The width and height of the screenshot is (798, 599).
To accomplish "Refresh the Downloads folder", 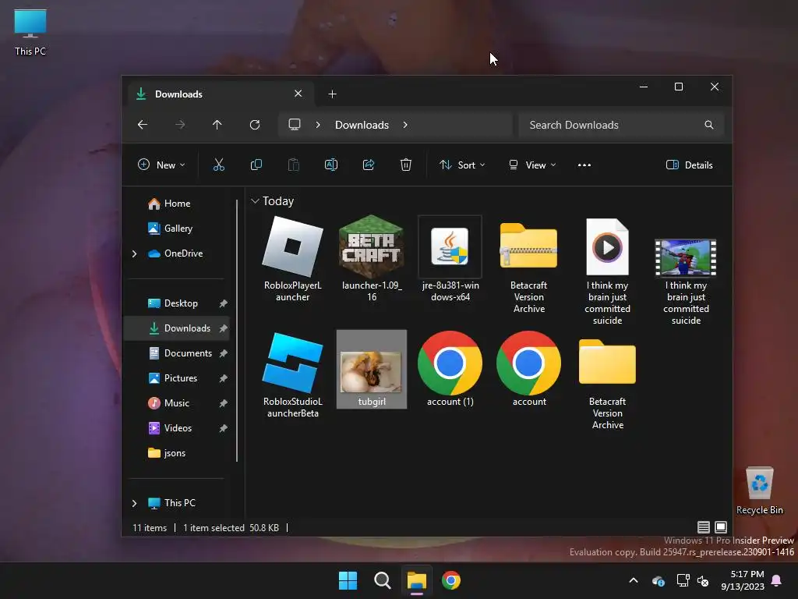I will pos(255,125).
